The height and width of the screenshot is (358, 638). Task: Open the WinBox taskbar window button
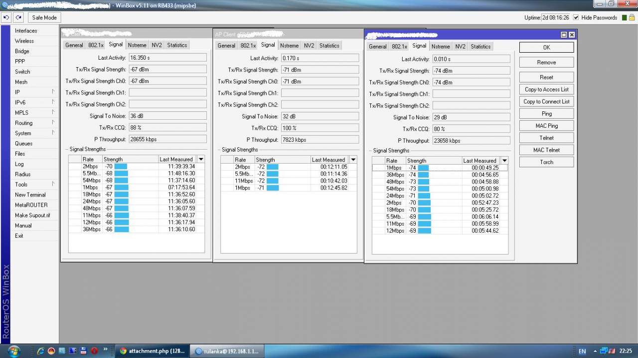coord(227,351)
